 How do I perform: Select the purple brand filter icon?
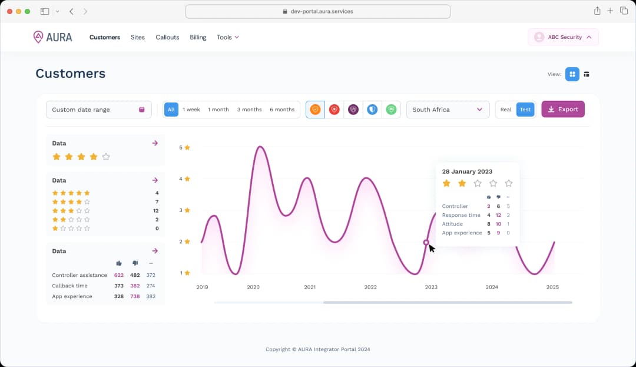353,109
